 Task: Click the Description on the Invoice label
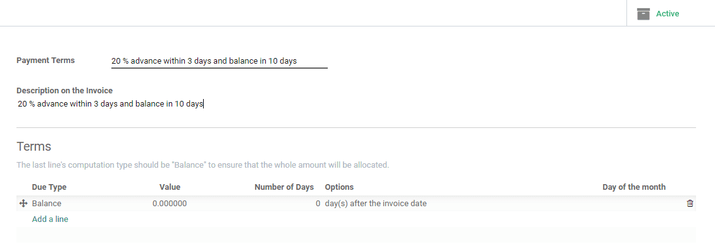coord(65,90)
